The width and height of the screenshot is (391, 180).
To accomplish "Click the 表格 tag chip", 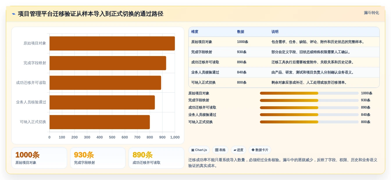I will tap(220, 150).
